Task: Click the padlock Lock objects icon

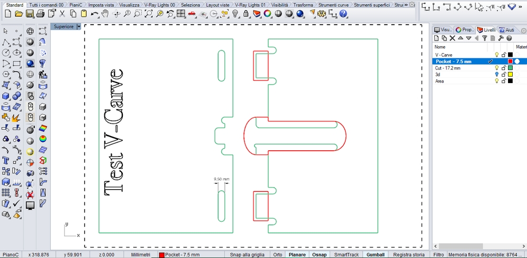Action: (x=246, y=14)
